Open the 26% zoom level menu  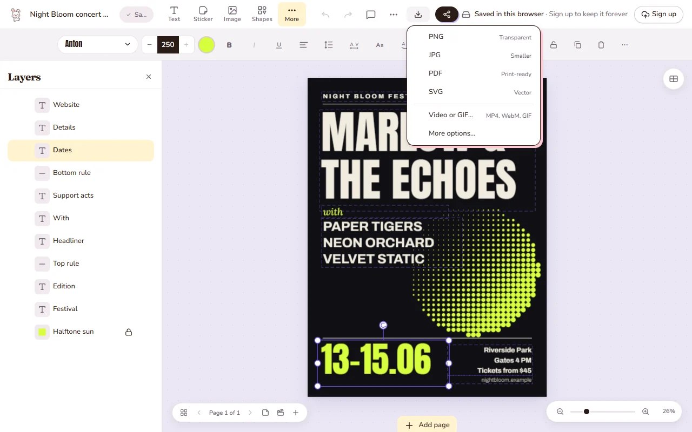pyautogui.click(x=669, y=411)
